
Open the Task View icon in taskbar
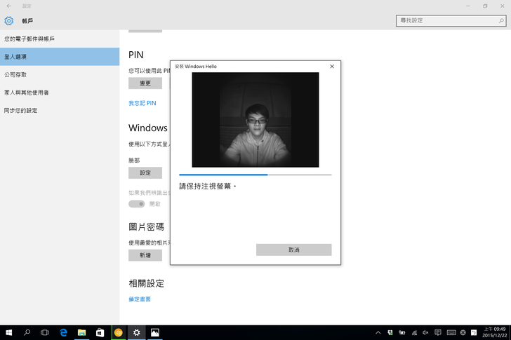45,332
